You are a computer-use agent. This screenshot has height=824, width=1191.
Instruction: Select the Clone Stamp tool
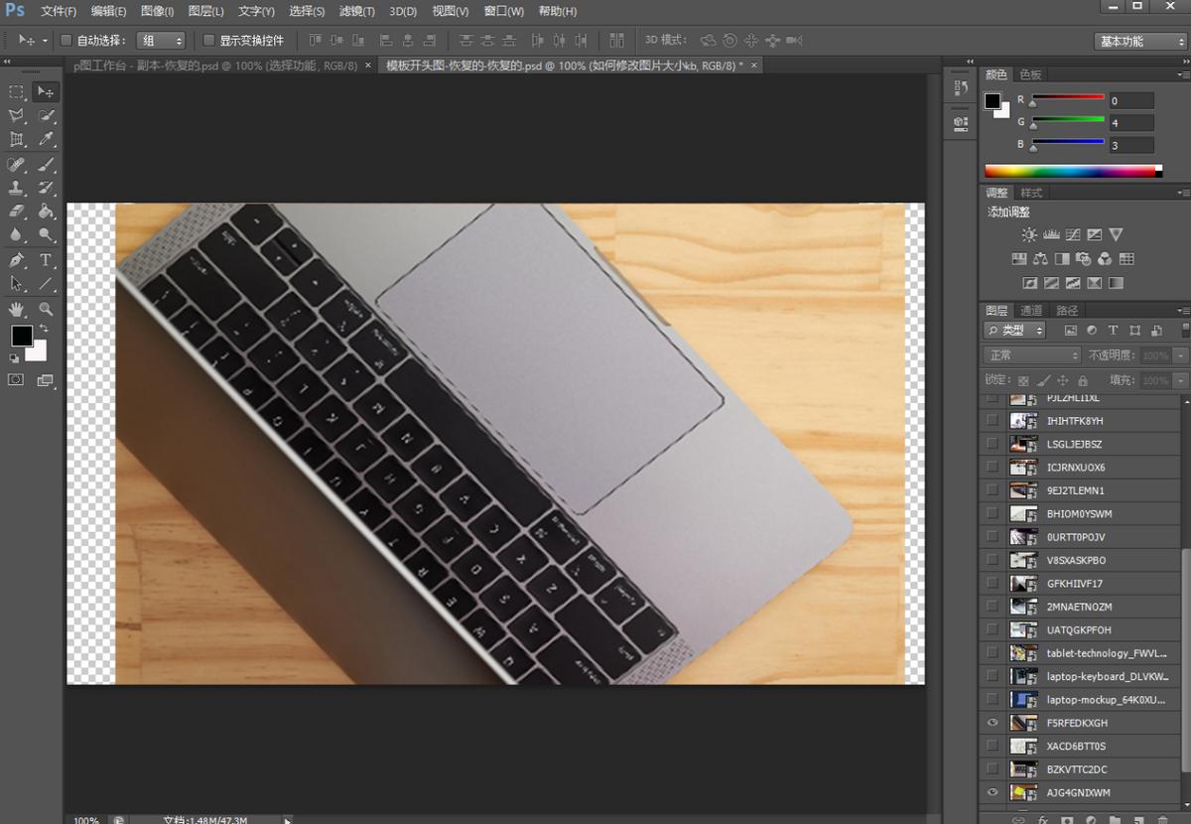16,188
